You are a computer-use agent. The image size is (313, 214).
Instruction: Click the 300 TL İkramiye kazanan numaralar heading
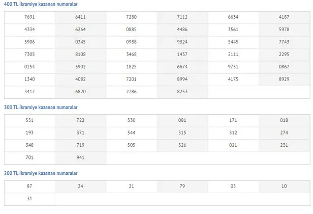pyautogui.click(x=41, y=108)
